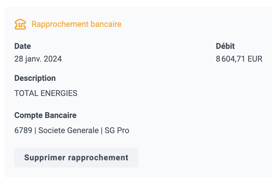Screen dimensions: 277x183
Task: Click the EUR currency text
Action: tap(255, 59)
